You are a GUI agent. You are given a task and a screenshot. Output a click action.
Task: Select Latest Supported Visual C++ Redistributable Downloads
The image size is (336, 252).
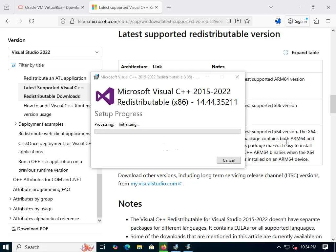(x=53, y=92)
